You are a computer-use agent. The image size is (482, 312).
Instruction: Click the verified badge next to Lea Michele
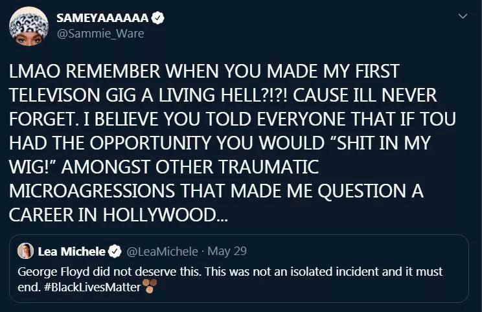tap(115, 251)
